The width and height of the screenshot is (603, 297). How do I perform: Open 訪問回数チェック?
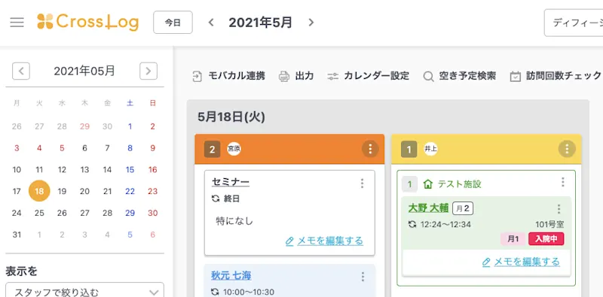(x=556, y=76)
